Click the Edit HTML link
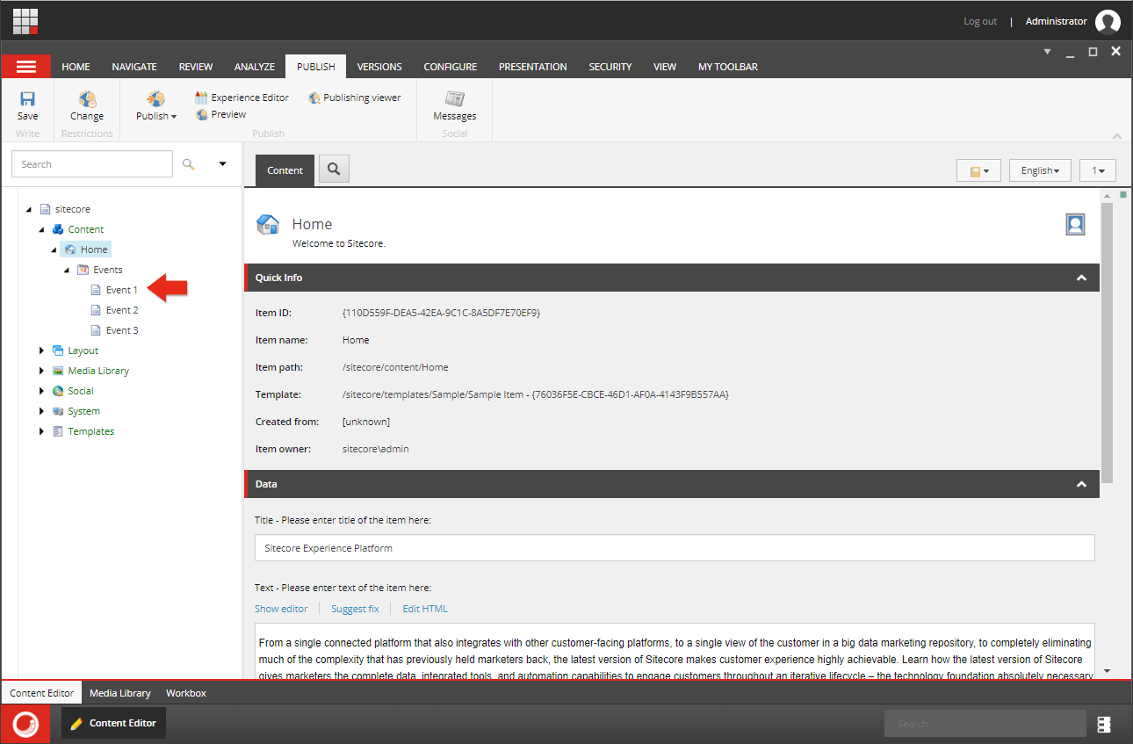 425,609
